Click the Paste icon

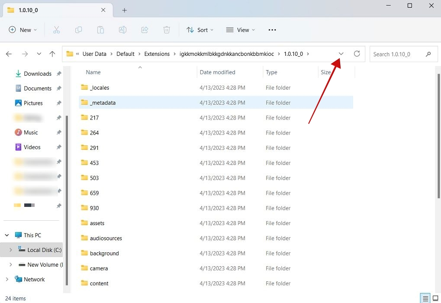(x=100, y=29)
